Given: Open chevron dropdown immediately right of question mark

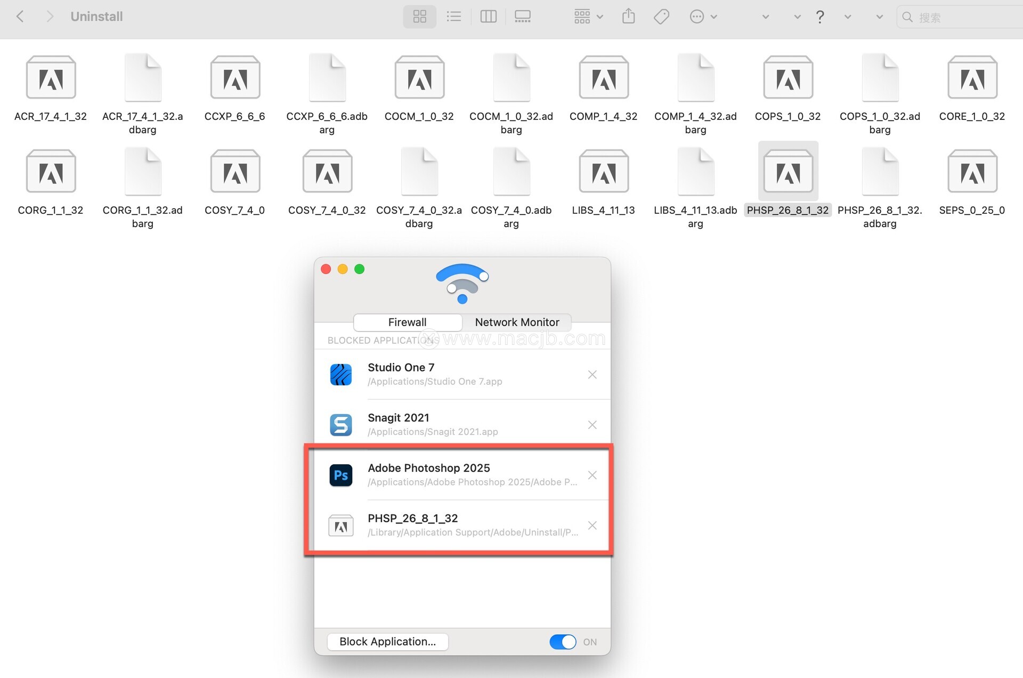Looking at the screenshot, I should (x=848, y=17).
